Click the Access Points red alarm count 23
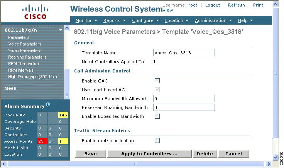 pyautogui.click(x=42, y=141)
